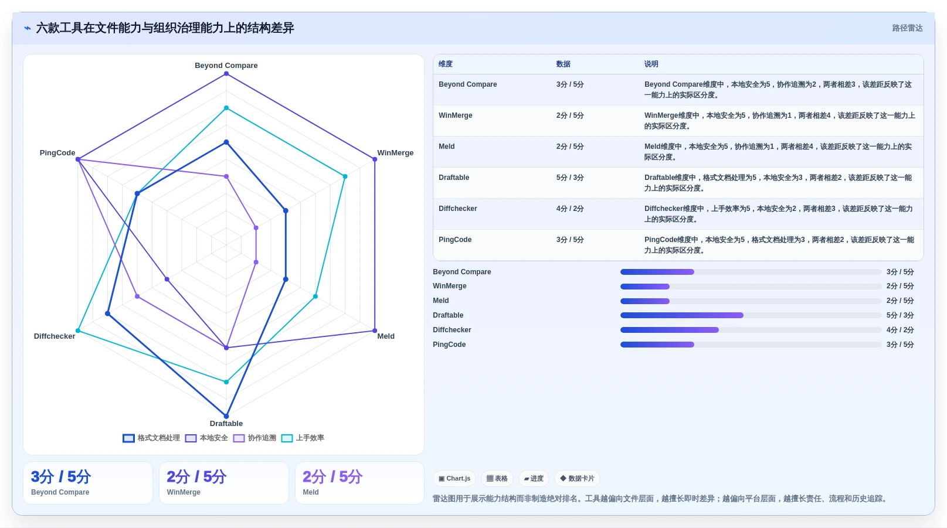The image size is (947, 528).
Task: Toggle the 格式文档处理 legend series
Action: [151, 438]
